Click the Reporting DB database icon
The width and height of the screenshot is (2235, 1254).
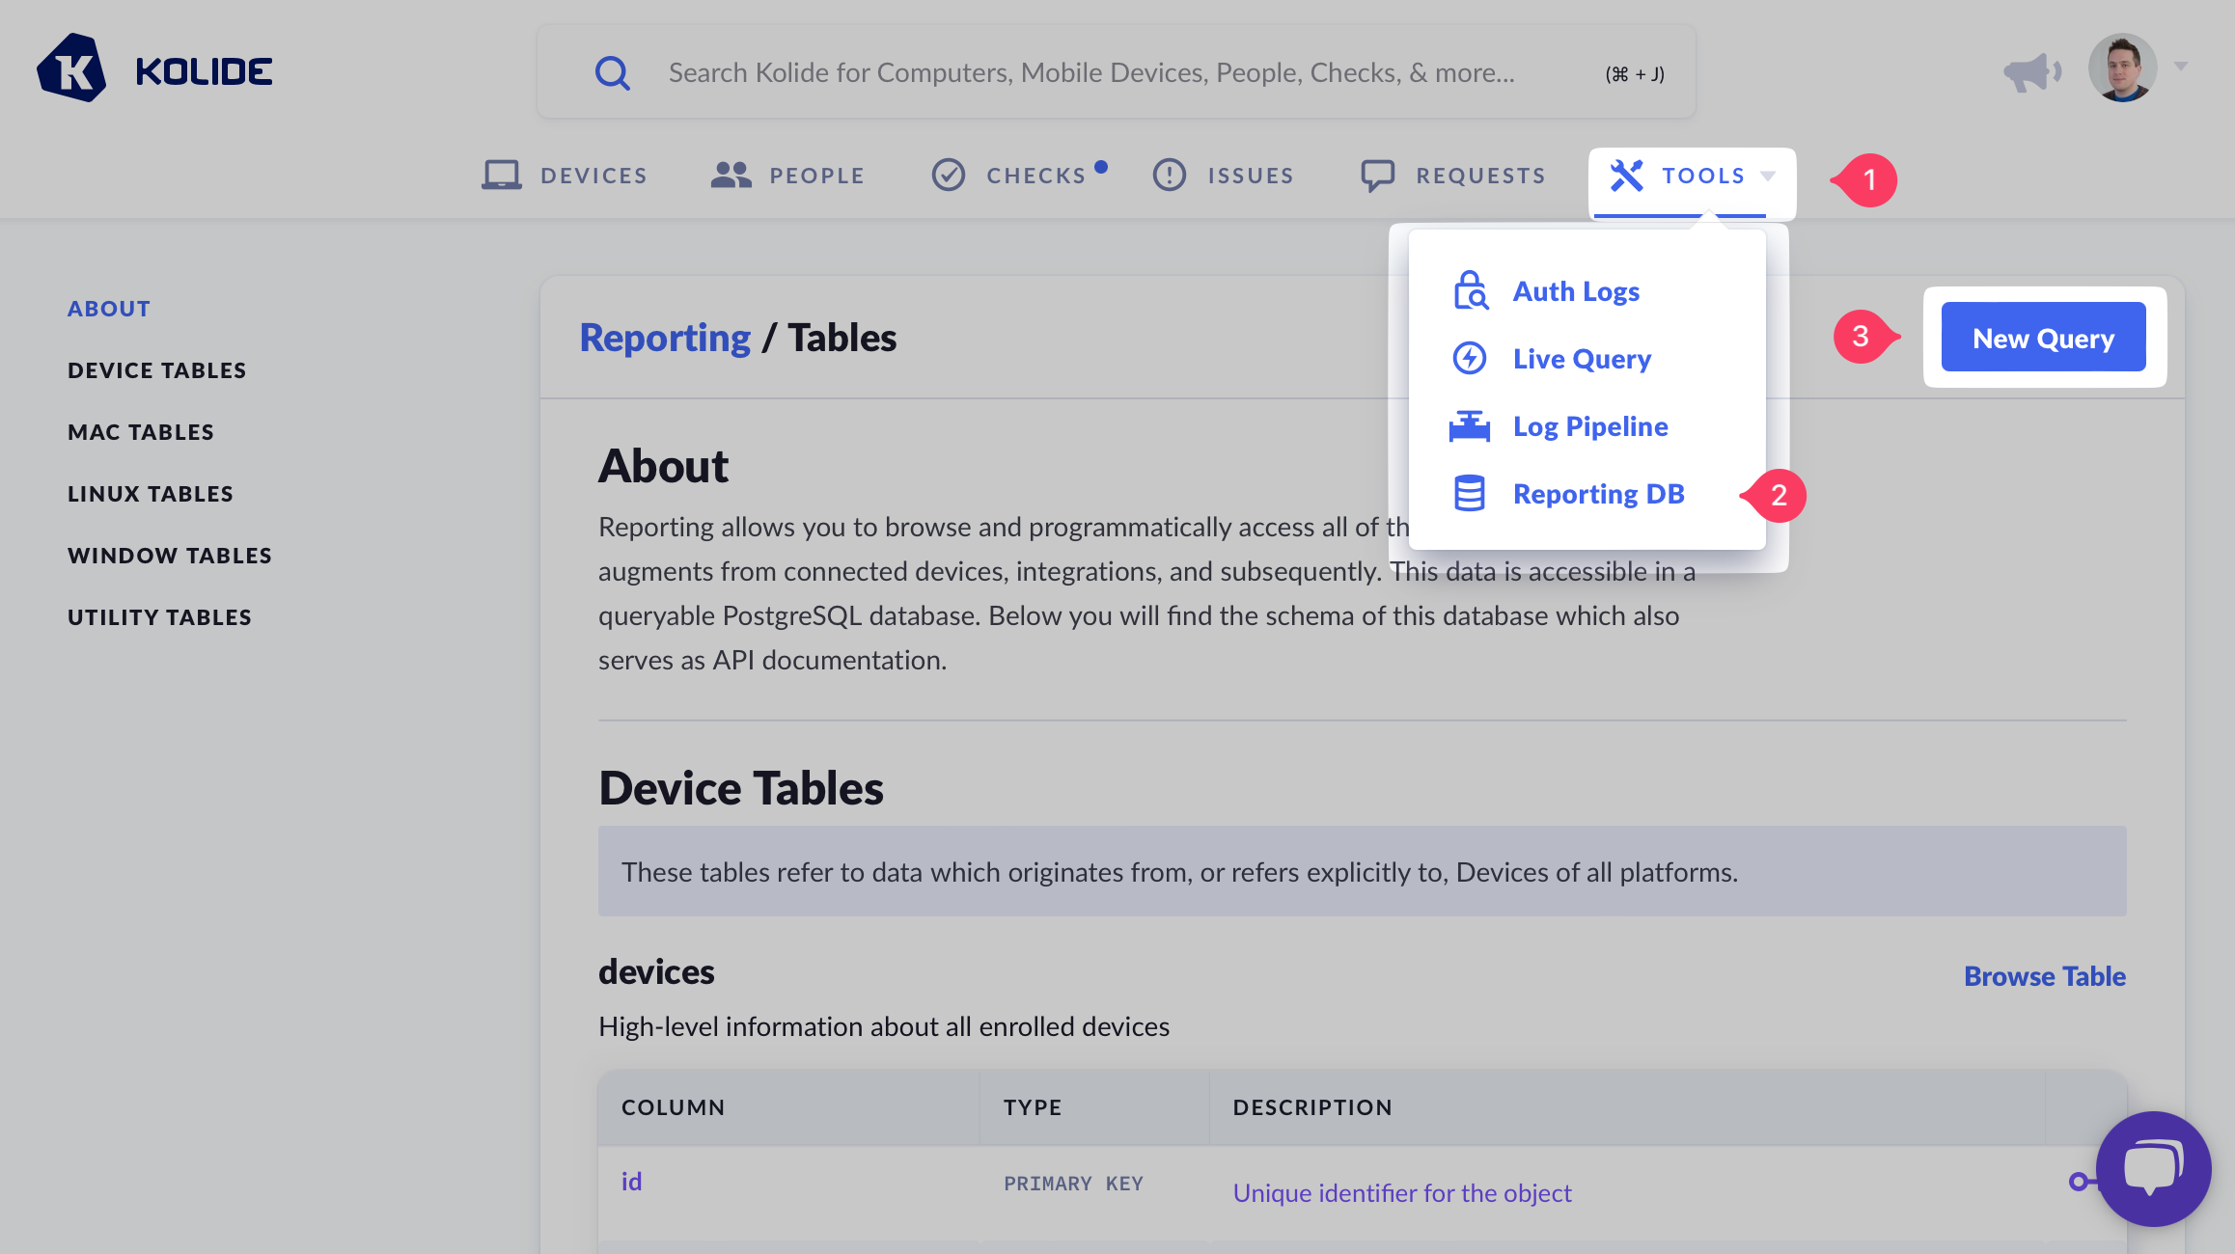pos(1470,494)
